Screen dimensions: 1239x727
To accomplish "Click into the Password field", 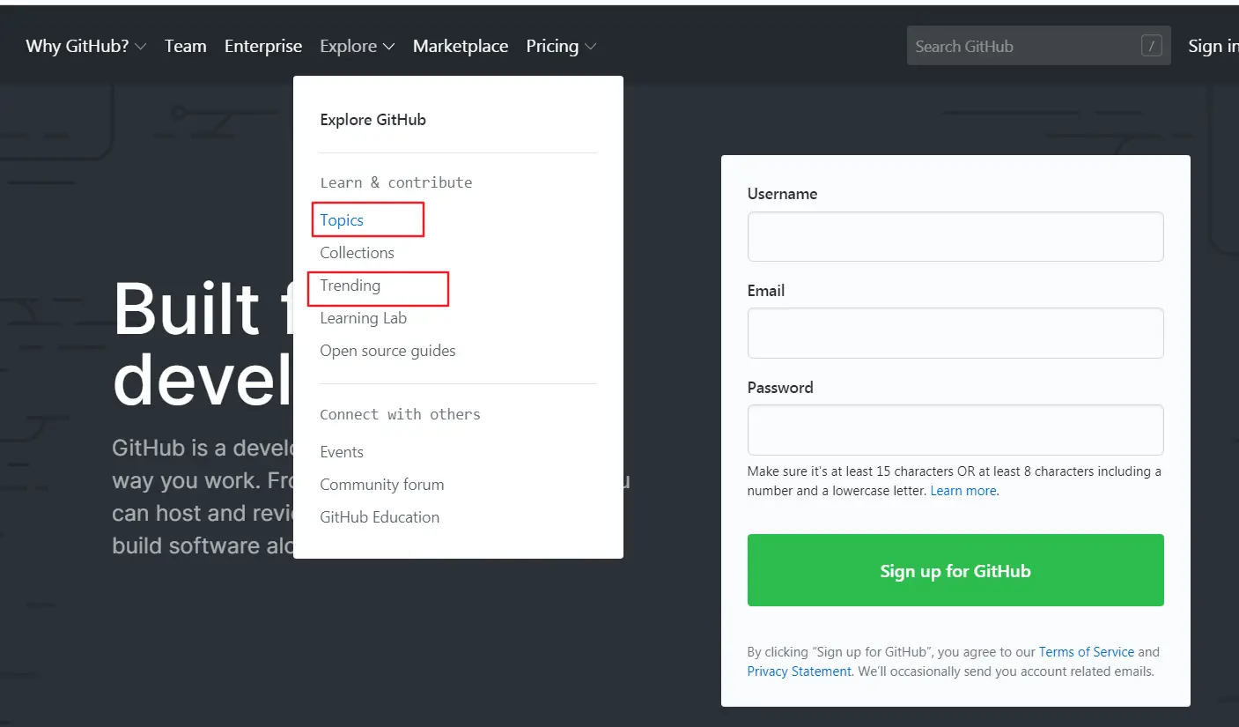I will point(955,430).
